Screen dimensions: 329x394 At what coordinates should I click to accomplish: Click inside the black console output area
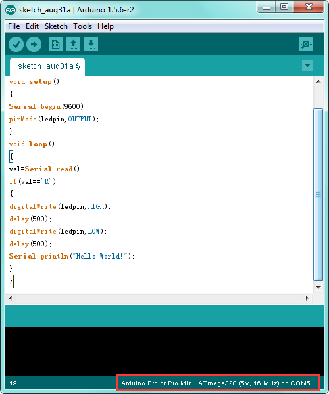(x=164, y=351)
